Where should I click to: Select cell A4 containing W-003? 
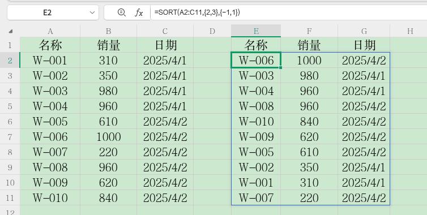50,91
